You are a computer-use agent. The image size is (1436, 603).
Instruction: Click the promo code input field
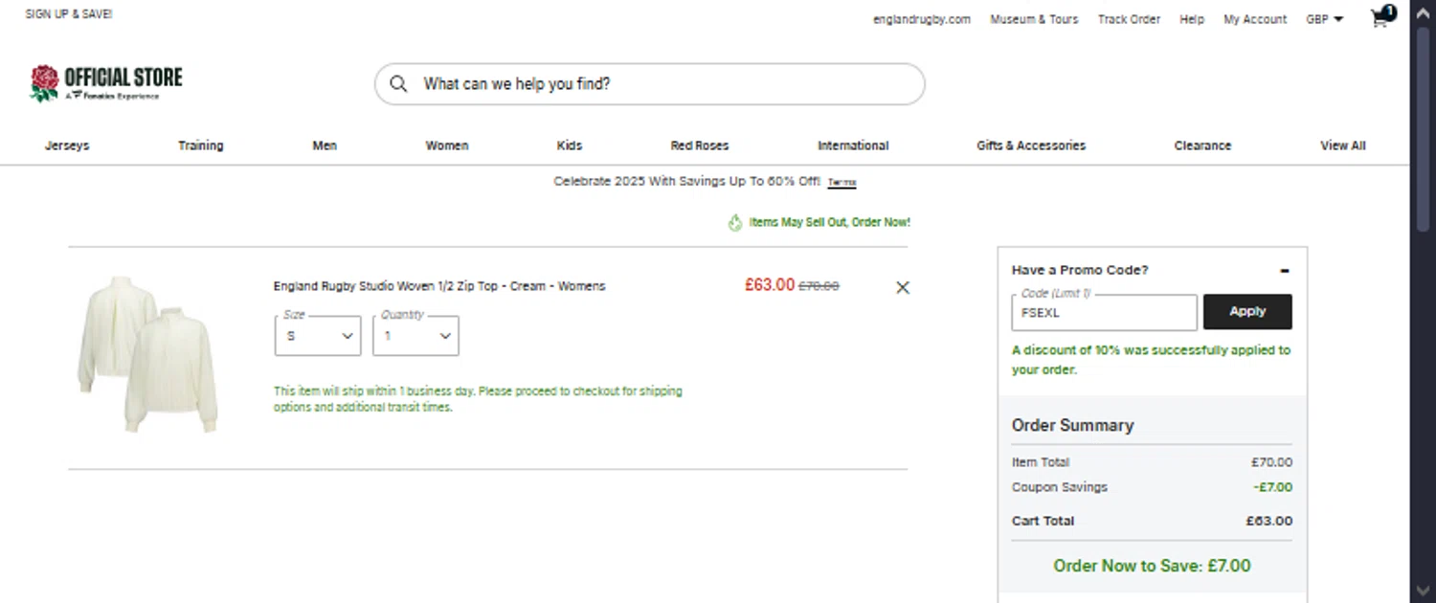(1103, 313)
